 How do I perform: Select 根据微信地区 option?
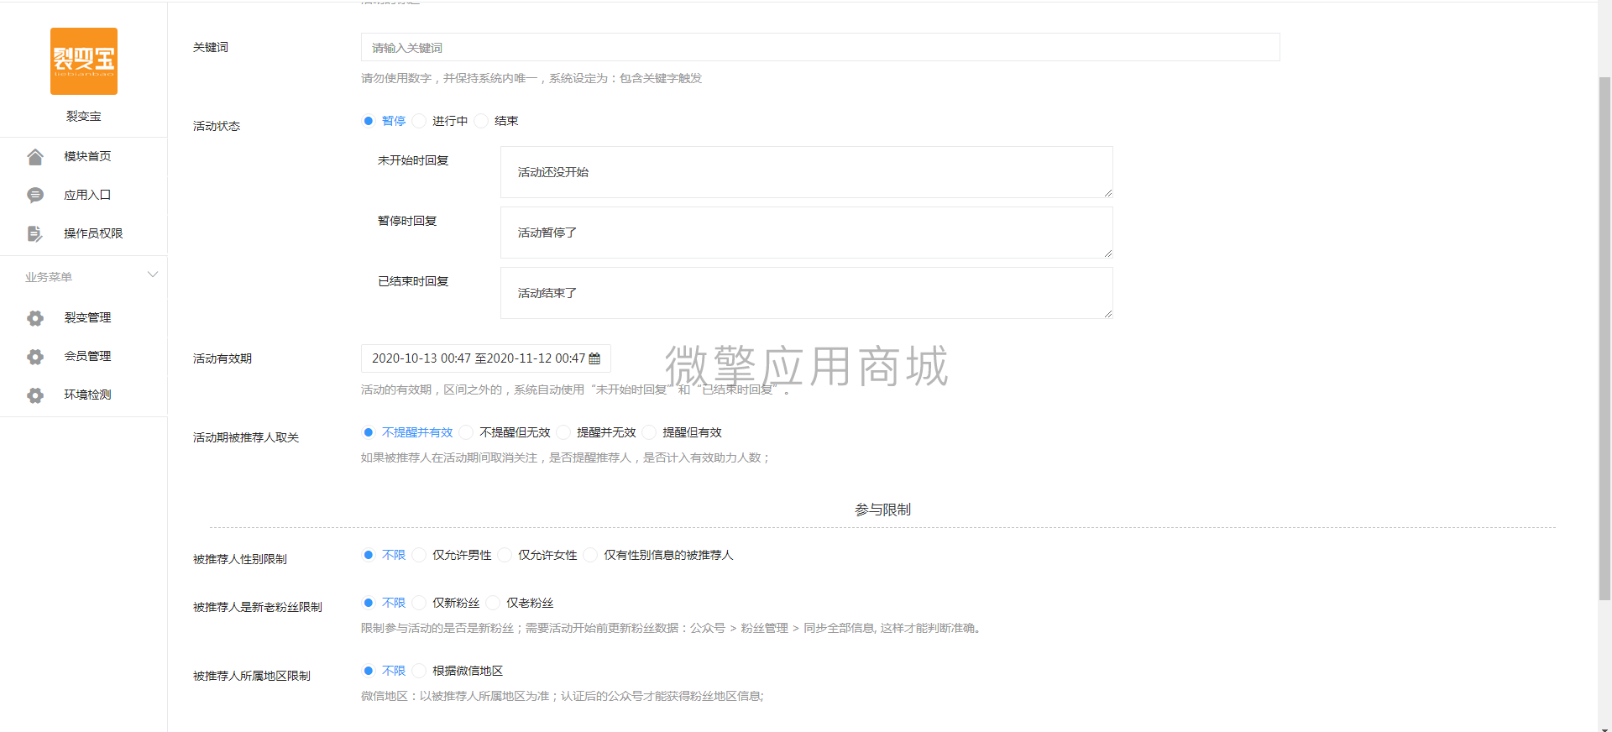tap(418, 671)
